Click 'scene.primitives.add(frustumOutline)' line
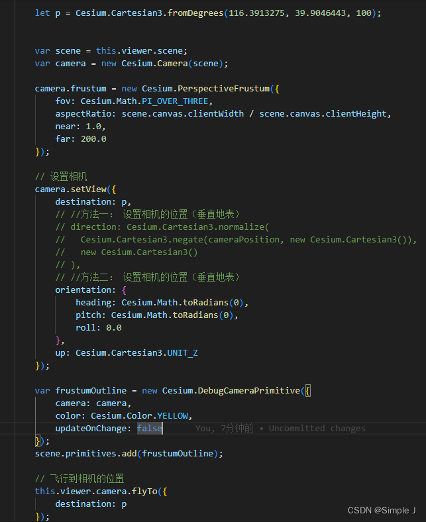The image size is (426, 522). pos(129,453)
